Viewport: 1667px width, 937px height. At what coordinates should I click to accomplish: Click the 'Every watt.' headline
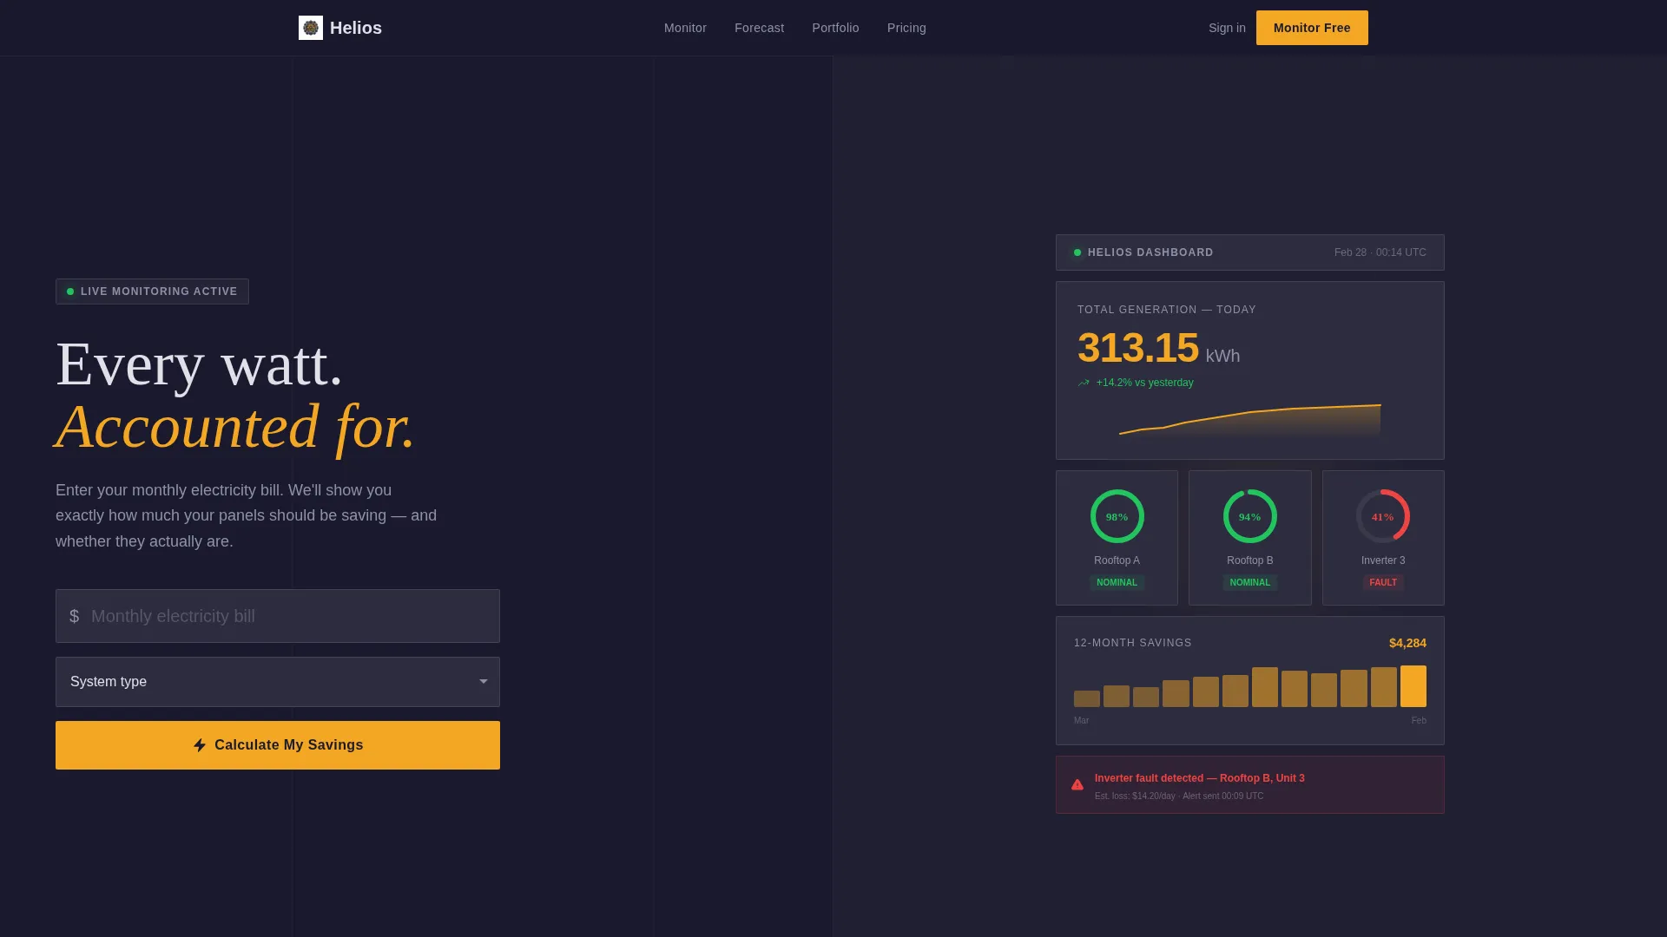[199, 364]
